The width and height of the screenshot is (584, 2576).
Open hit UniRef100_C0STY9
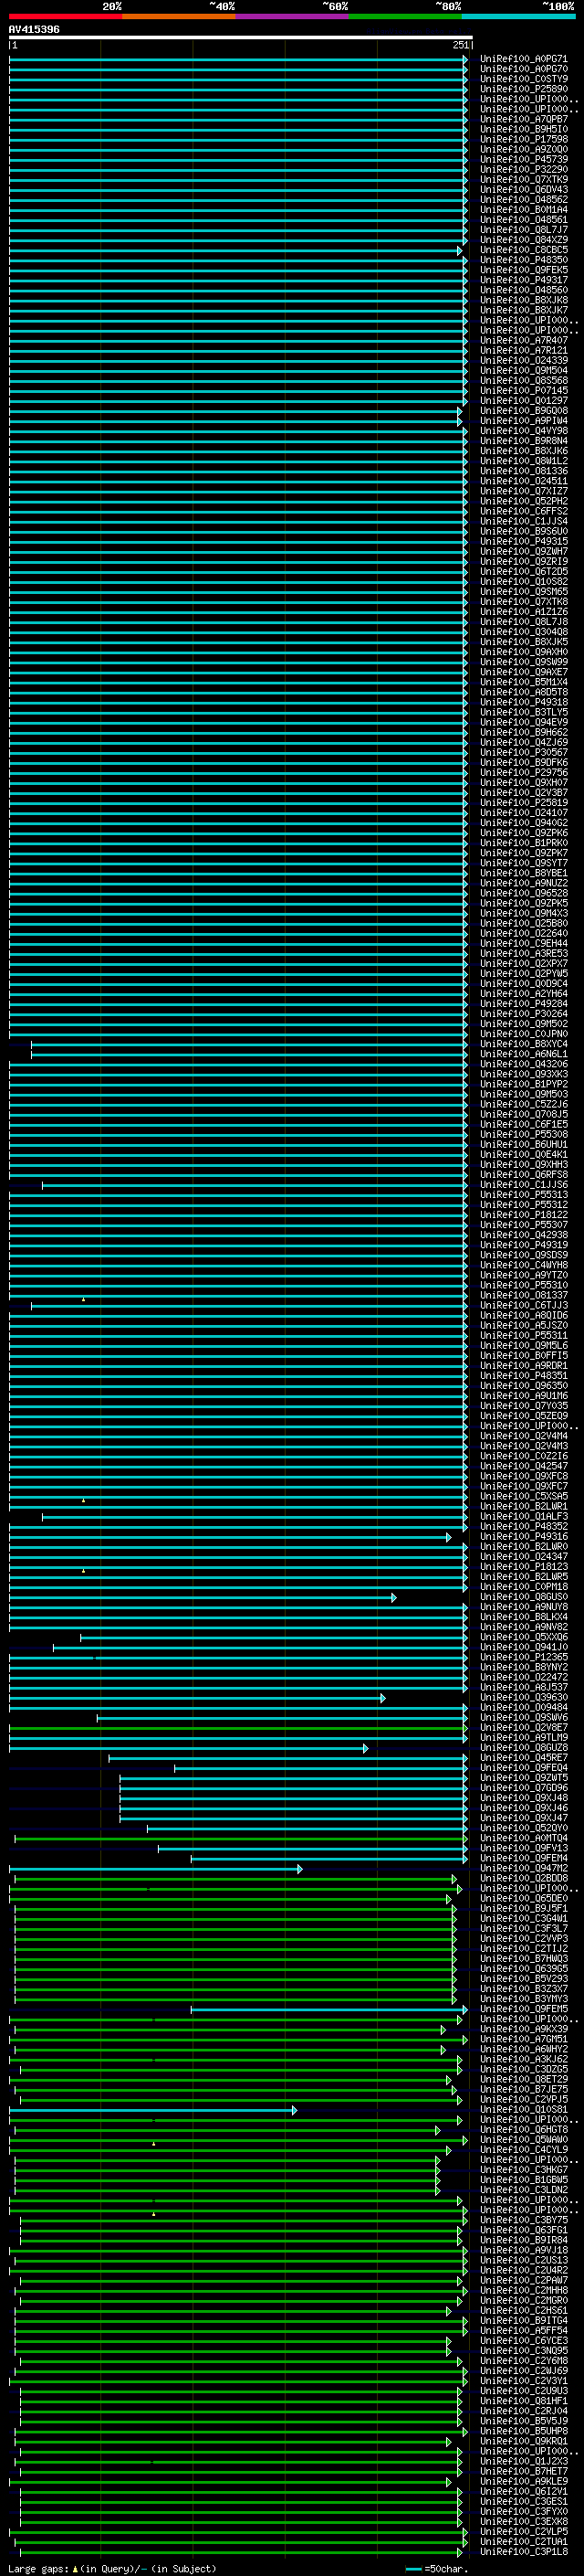(523, 79)
